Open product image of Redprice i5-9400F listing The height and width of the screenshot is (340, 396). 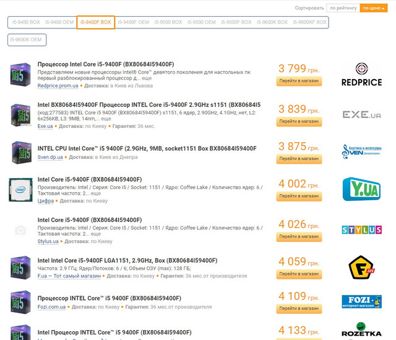pyautogui.click(x=20, y=75)
